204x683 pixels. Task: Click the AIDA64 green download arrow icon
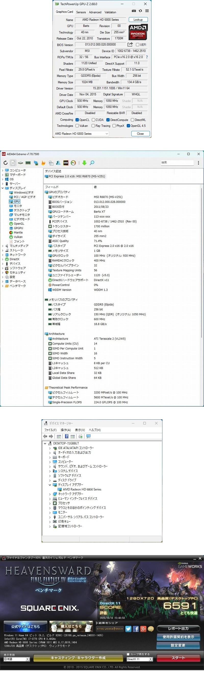click(84, 163)
